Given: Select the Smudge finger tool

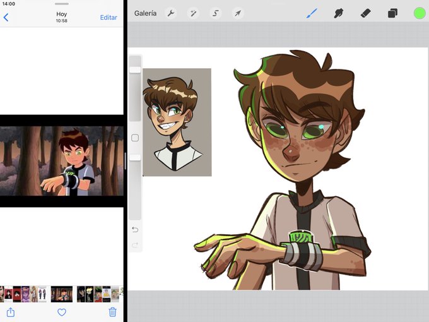Looking at the screenshot, I should coord(339,13).
